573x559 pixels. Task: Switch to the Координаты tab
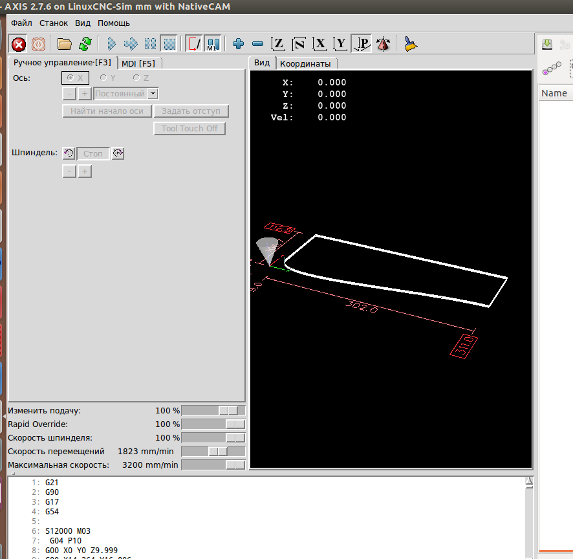[x=305, y=63]
